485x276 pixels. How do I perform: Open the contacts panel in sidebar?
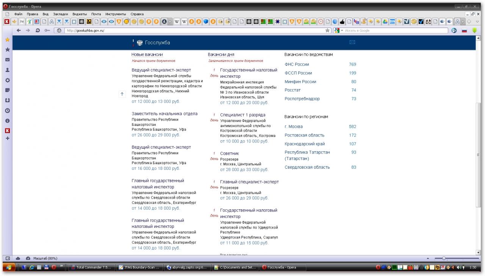pyautogui.click(x=7, y=70)
